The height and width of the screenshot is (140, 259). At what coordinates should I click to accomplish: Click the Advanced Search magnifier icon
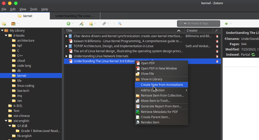[x=120, y=24]
